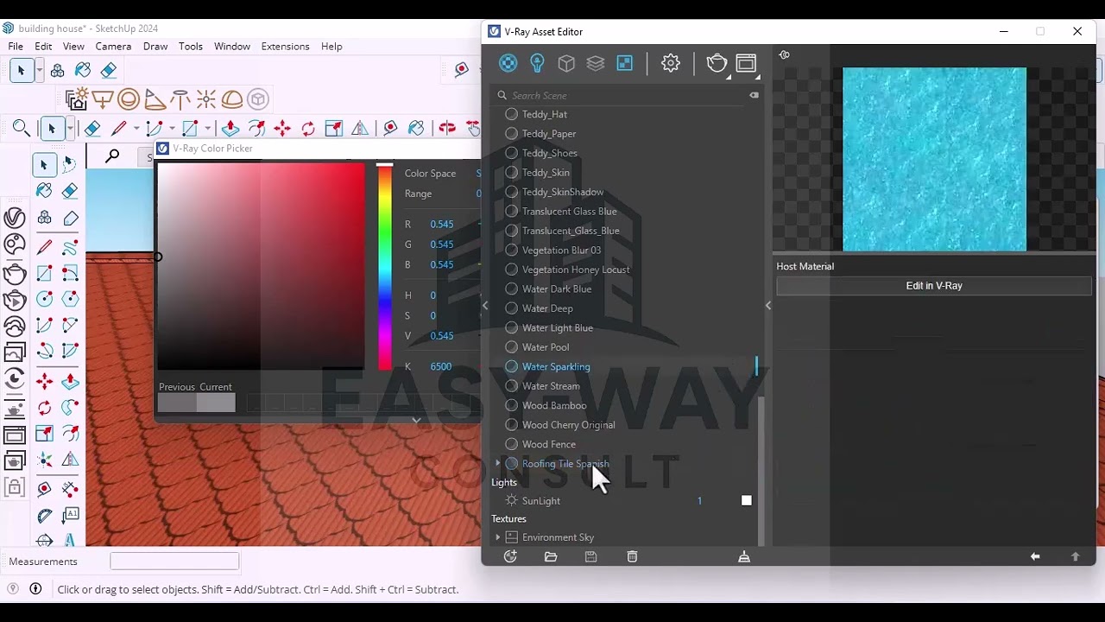Open the Extensions menu
The height and width of the screenshot is (622, 1105).
pyautogui.click(x=285, y=47)
